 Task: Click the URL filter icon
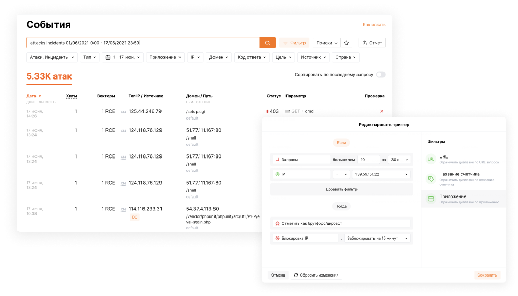tap(431, 159)
